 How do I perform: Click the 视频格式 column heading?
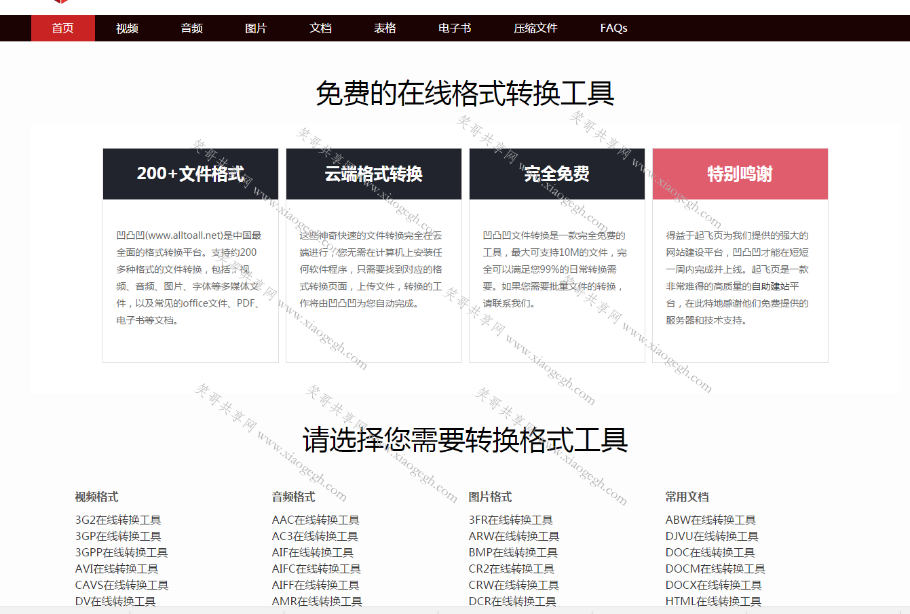pos(96,497)
